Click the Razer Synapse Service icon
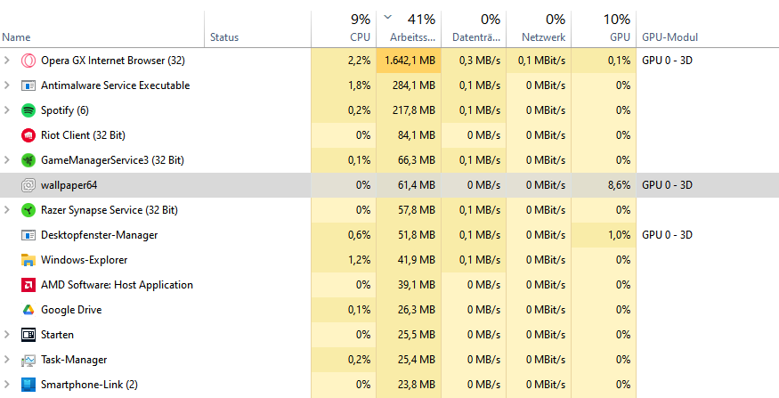 28,210
